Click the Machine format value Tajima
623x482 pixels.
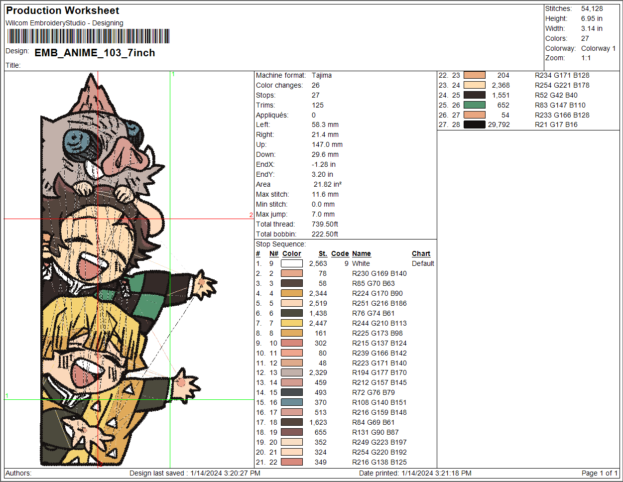point(322,75)
